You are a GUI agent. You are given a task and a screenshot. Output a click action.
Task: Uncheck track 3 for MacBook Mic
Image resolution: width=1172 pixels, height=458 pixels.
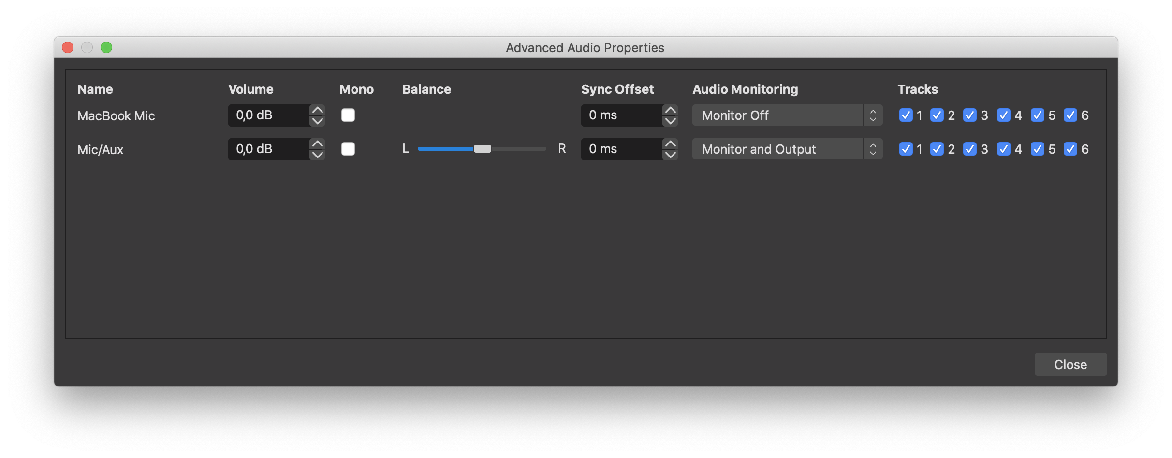tap(970, 115)
